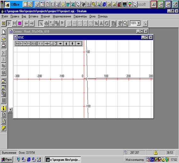Click the scroll left arrow of schema window
This screenshot has height=163, width=179.
click(x=10, y=110)
